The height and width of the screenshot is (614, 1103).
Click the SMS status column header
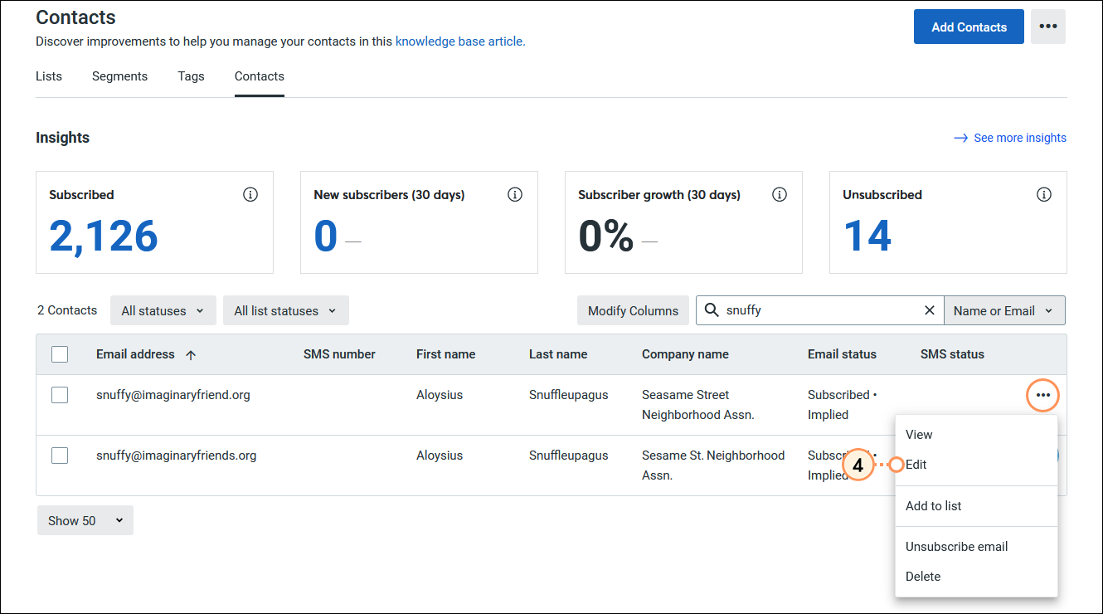click(952, 354)
